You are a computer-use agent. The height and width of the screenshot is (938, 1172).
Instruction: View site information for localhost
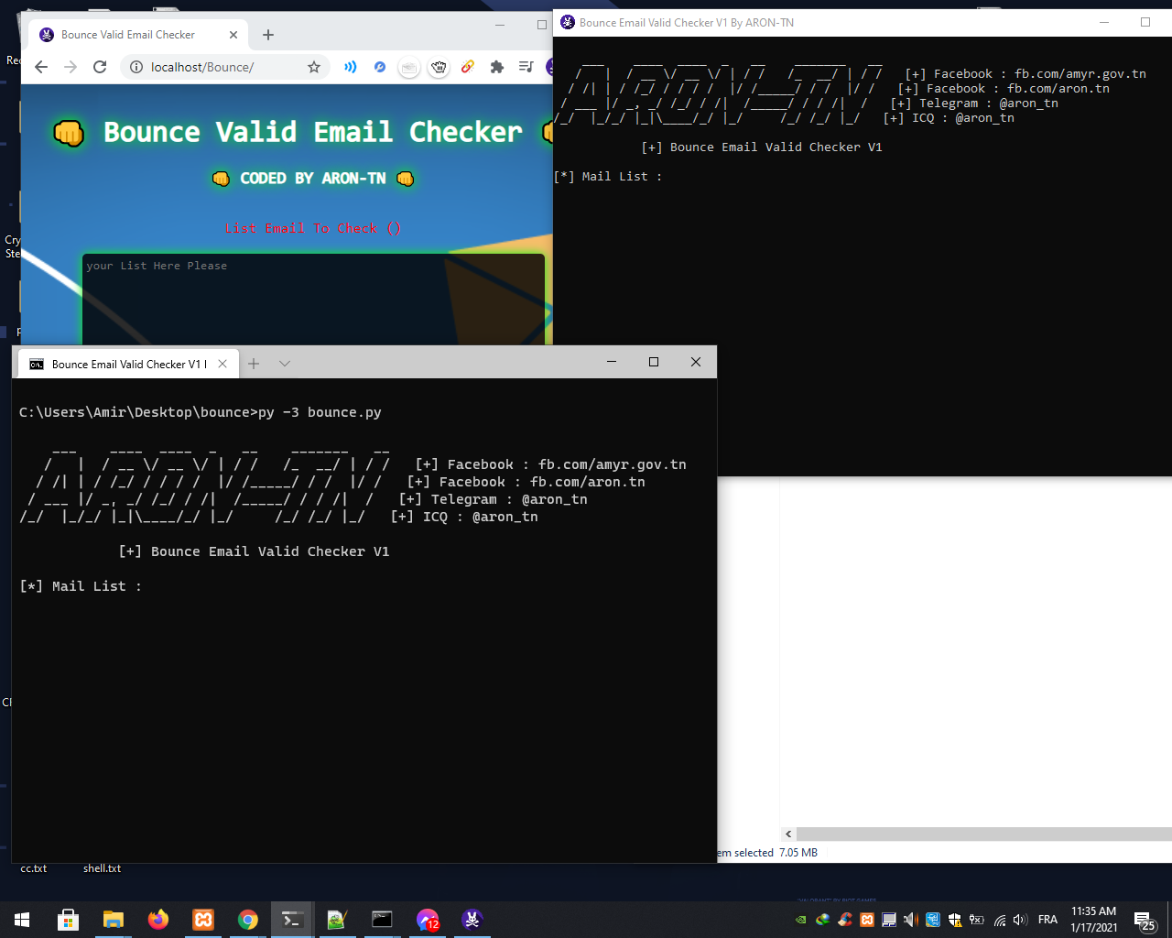point(136,67)
